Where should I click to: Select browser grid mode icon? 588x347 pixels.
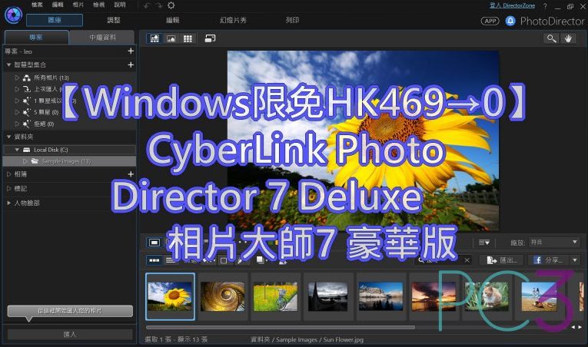pos(188,38)
